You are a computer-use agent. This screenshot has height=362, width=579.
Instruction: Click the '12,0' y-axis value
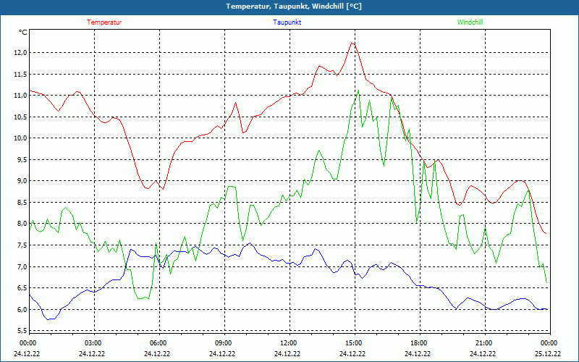[x=22, y=53]
